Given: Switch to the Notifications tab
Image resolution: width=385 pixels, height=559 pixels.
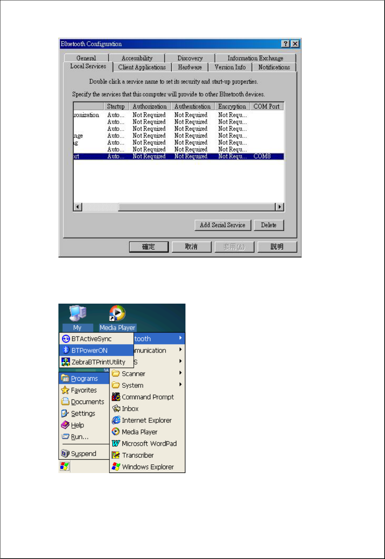Looking at the screenshot, I should coord(274,67).
